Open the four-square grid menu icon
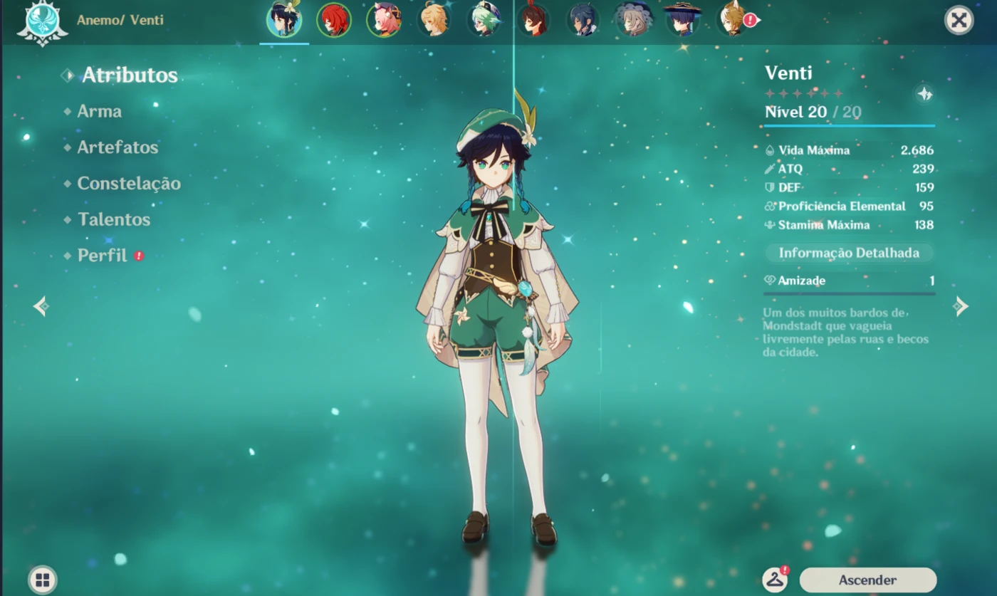Screen dimensions: 997x596 pyautogui.click(x=43, y=580)
